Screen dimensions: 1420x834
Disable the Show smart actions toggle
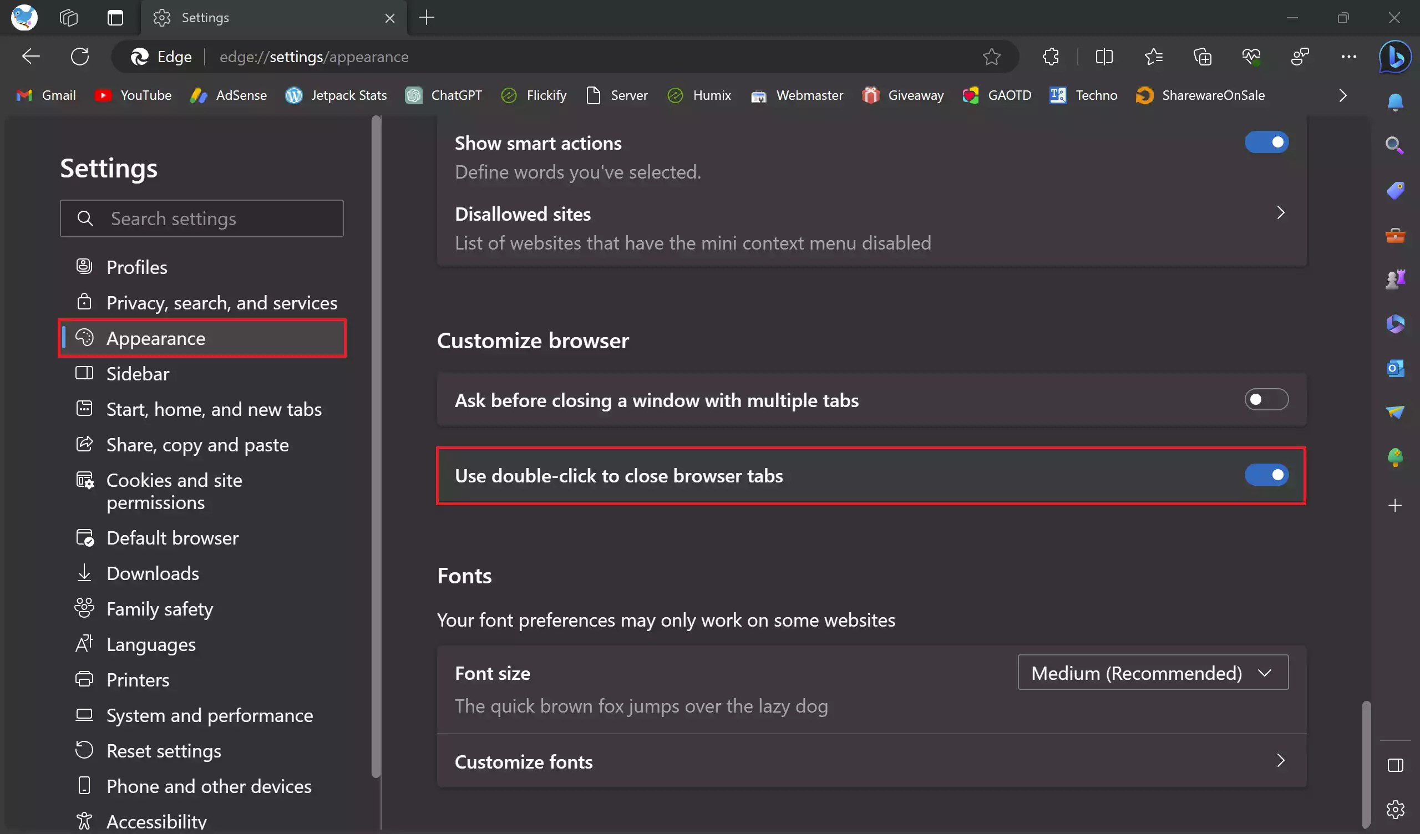(1266, 142)
